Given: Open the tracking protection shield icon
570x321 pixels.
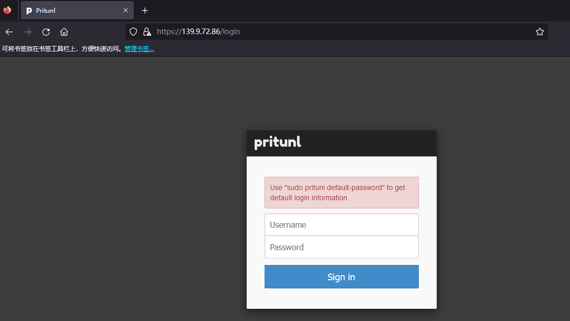Looking at the screenshot, I should [x=133, y=32].
